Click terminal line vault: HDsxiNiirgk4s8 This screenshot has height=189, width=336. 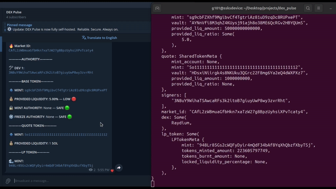(x=239, y=73)
